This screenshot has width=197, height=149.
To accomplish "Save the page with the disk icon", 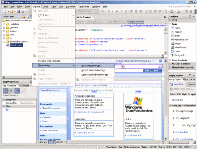I will 18,11.
